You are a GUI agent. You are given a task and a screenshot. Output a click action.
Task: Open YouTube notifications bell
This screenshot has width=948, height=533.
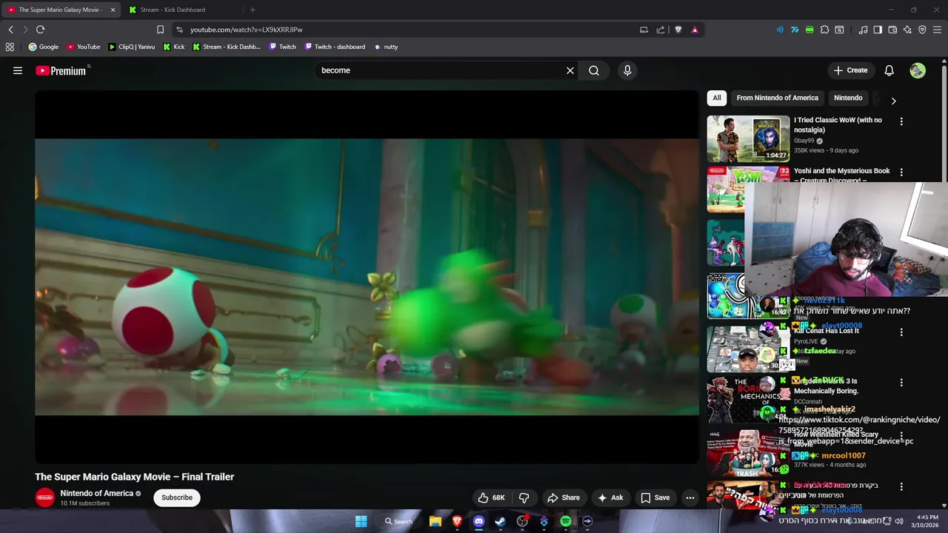point(889,70)
